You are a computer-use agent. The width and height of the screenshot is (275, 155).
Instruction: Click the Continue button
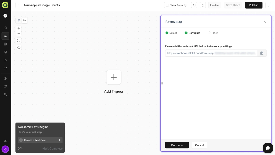[177, 145]
